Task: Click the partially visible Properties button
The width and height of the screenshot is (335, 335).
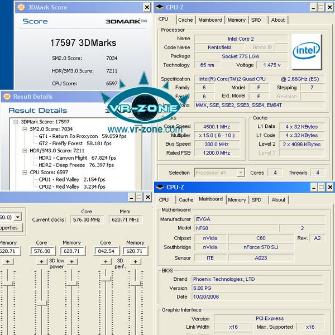Action: tap(11, 228)
